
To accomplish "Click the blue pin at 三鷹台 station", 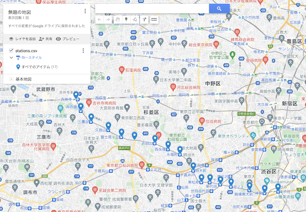I will pos(91,118).
